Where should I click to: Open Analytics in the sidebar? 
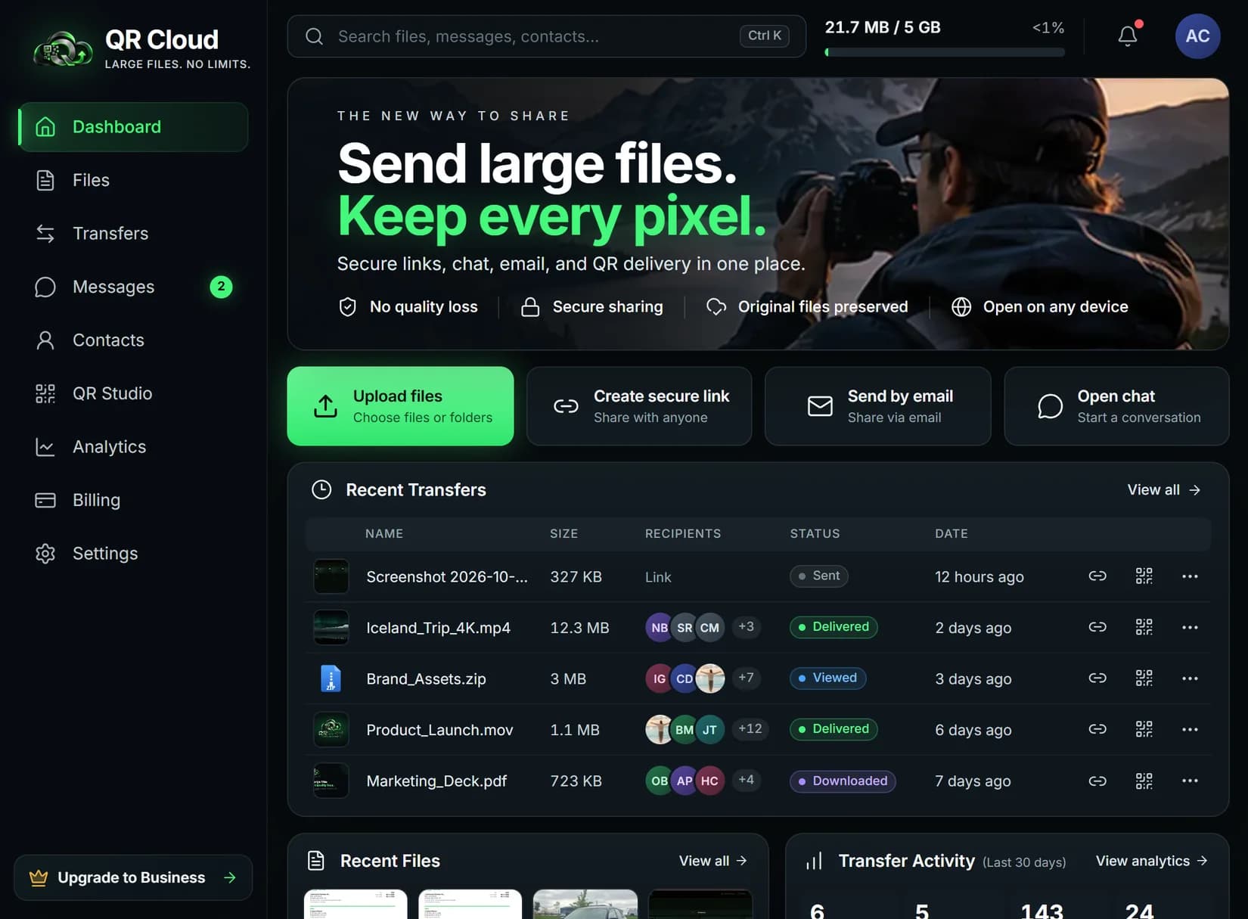click(133, 447)
